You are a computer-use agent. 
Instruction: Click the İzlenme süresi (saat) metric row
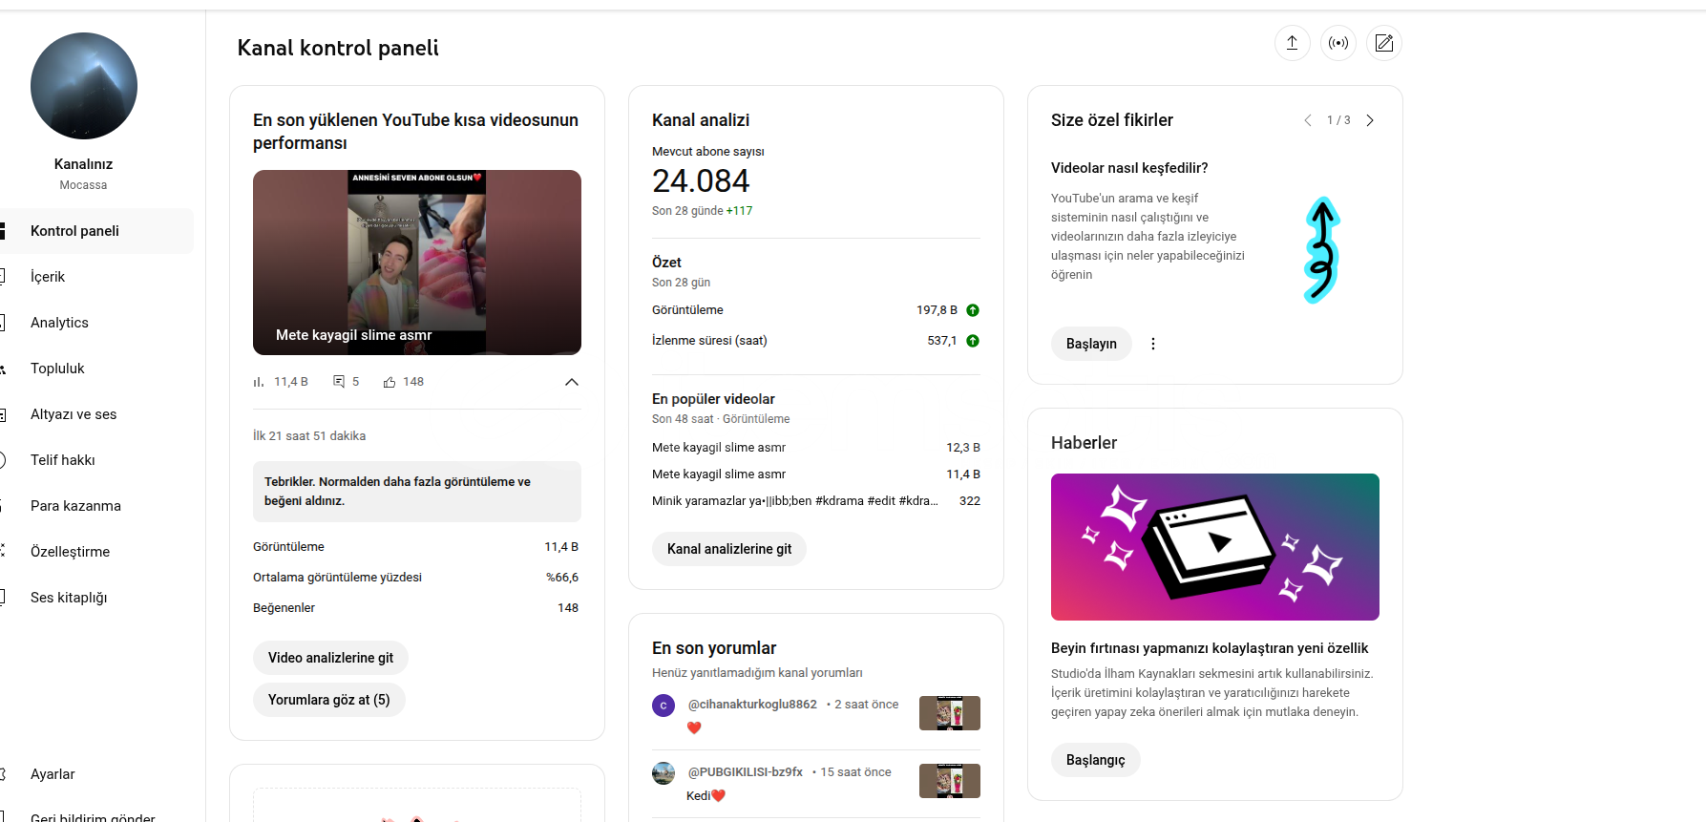point(816,341)
